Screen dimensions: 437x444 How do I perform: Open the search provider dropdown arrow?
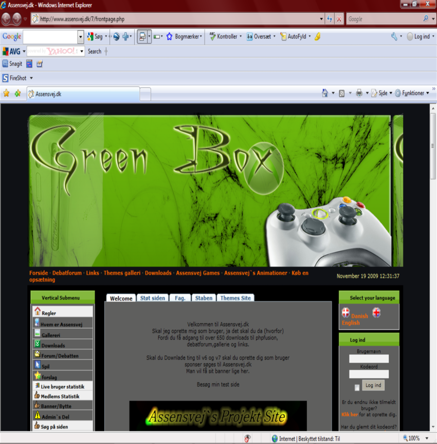pyautogui.click(x=433, y=19)
